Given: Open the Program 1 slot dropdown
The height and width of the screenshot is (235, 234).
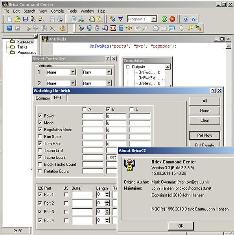Looking at the screenshot, I should 154,19.
